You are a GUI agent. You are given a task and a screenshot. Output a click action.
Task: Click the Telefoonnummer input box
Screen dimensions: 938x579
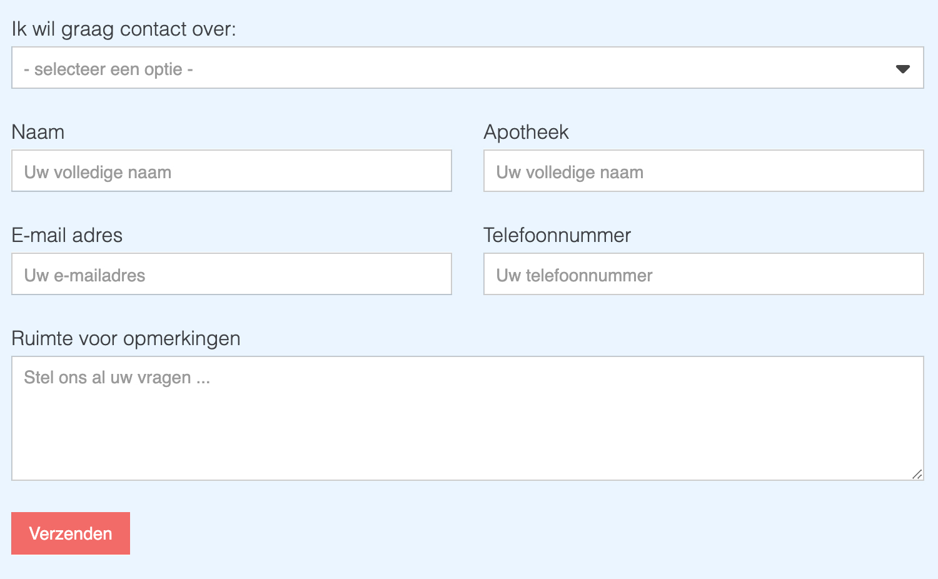703,274
